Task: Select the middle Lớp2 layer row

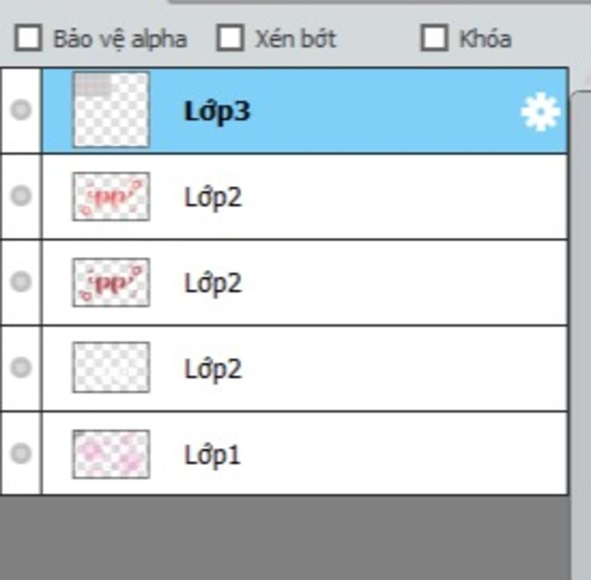Action: tap(305, 282)
